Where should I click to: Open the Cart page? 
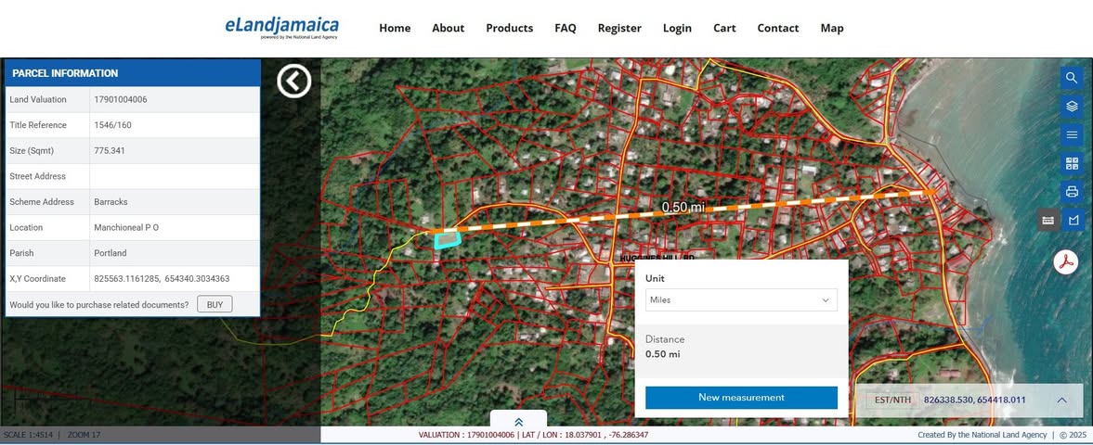pos(724,28)
